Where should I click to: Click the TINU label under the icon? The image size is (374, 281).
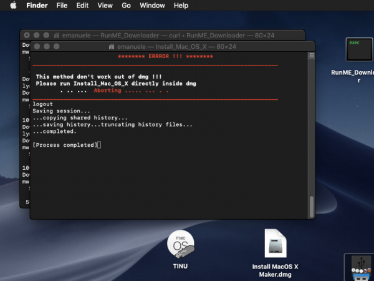(180, 266)
